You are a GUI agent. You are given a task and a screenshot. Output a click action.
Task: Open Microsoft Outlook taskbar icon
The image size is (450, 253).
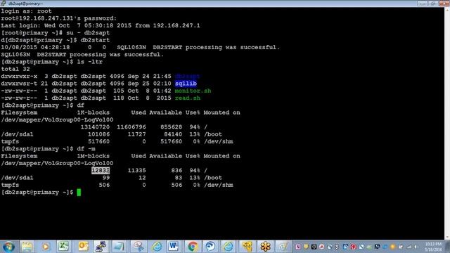point(83,247)
